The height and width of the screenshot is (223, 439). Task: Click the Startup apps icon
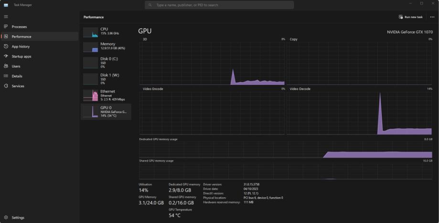click(6, 56)
